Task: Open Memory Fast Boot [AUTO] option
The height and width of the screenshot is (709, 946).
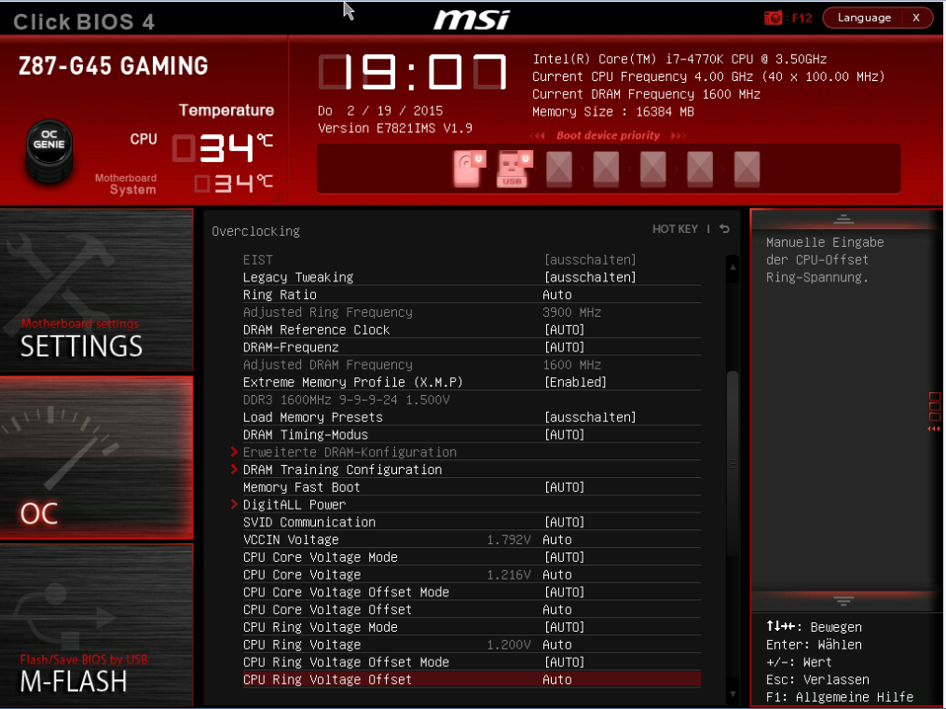Action: (564, 487)
